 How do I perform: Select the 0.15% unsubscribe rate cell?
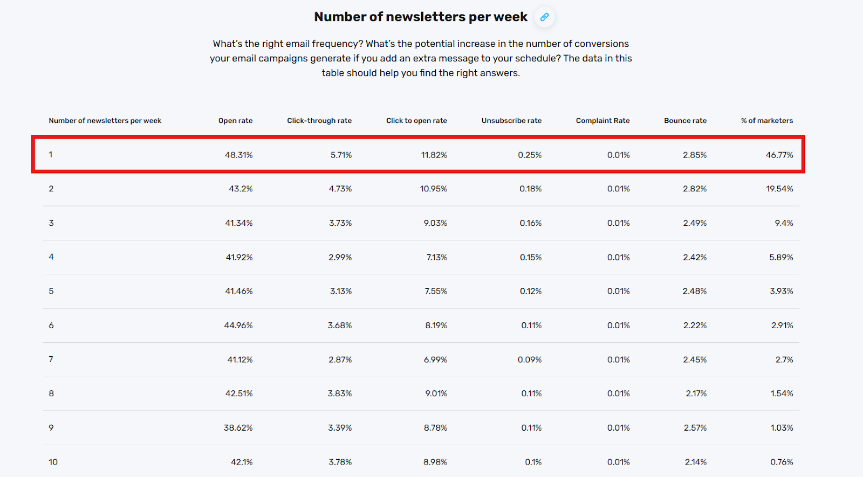(x=531, y=258)
